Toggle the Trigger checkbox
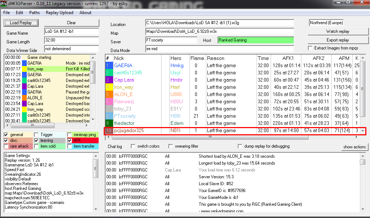Viewport: 370px width, 218px height. (x=36, y=135)
